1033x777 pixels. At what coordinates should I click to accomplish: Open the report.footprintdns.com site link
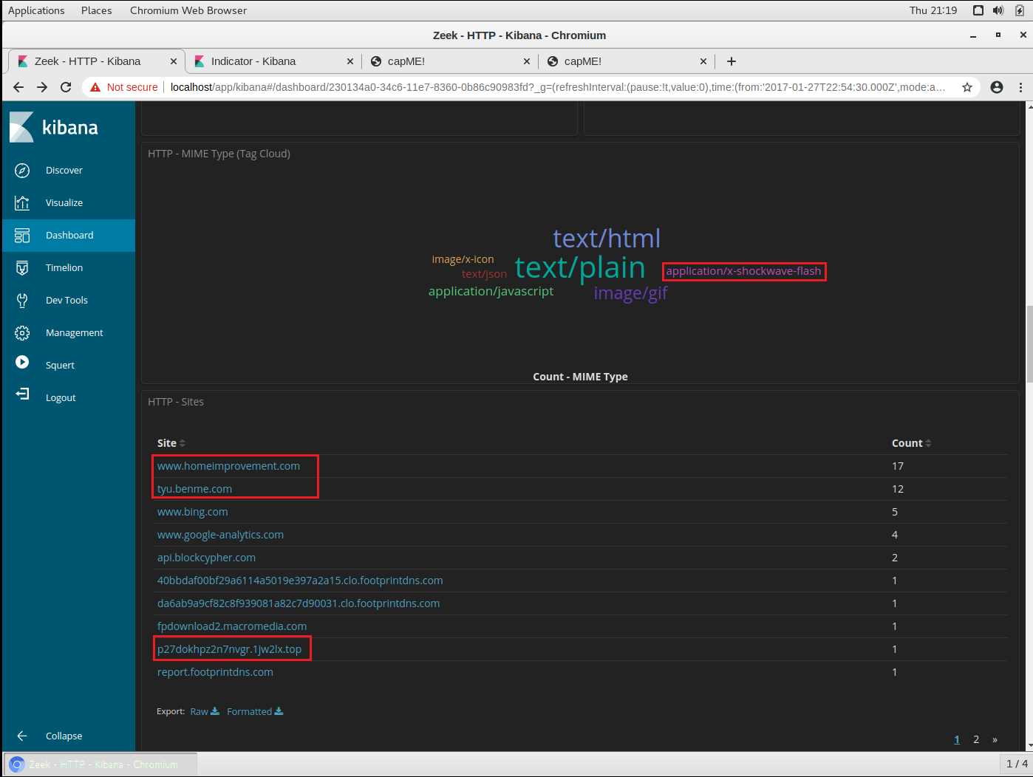(215, 672)
